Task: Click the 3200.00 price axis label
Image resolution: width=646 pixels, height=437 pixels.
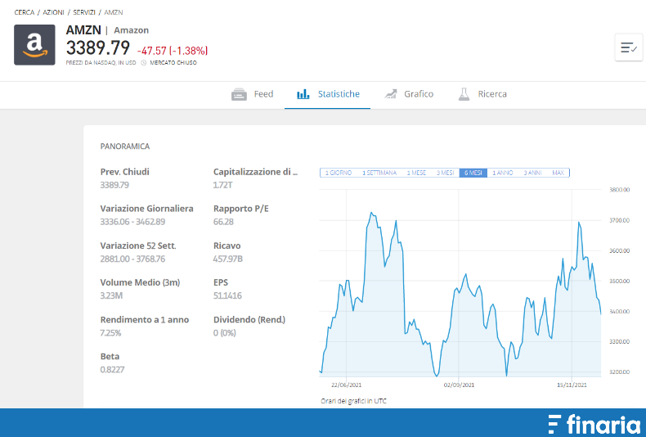Action: (x=619, y=372)
